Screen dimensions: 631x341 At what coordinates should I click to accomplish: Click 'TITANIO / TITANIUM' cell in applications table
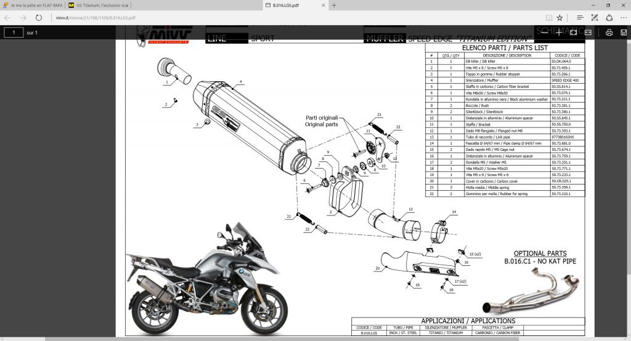446,332
